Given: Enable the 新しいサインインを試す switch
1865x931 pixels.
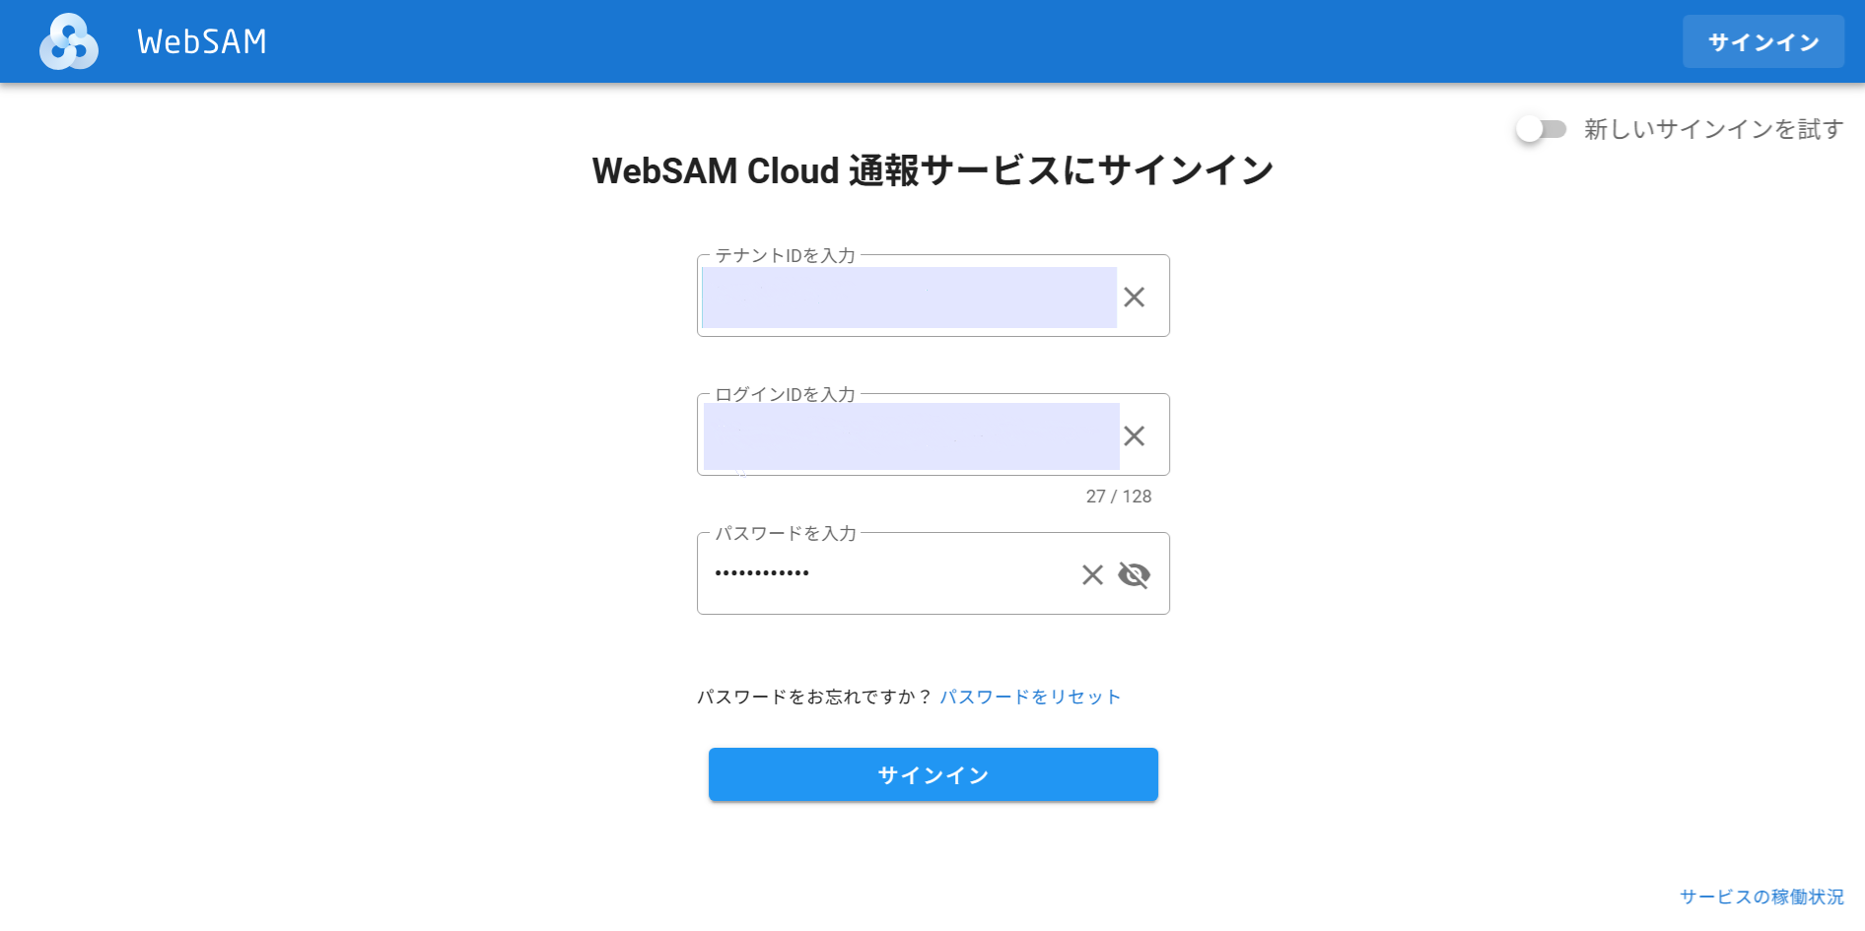Looking at the screenshot, I should coord(1541,129).
